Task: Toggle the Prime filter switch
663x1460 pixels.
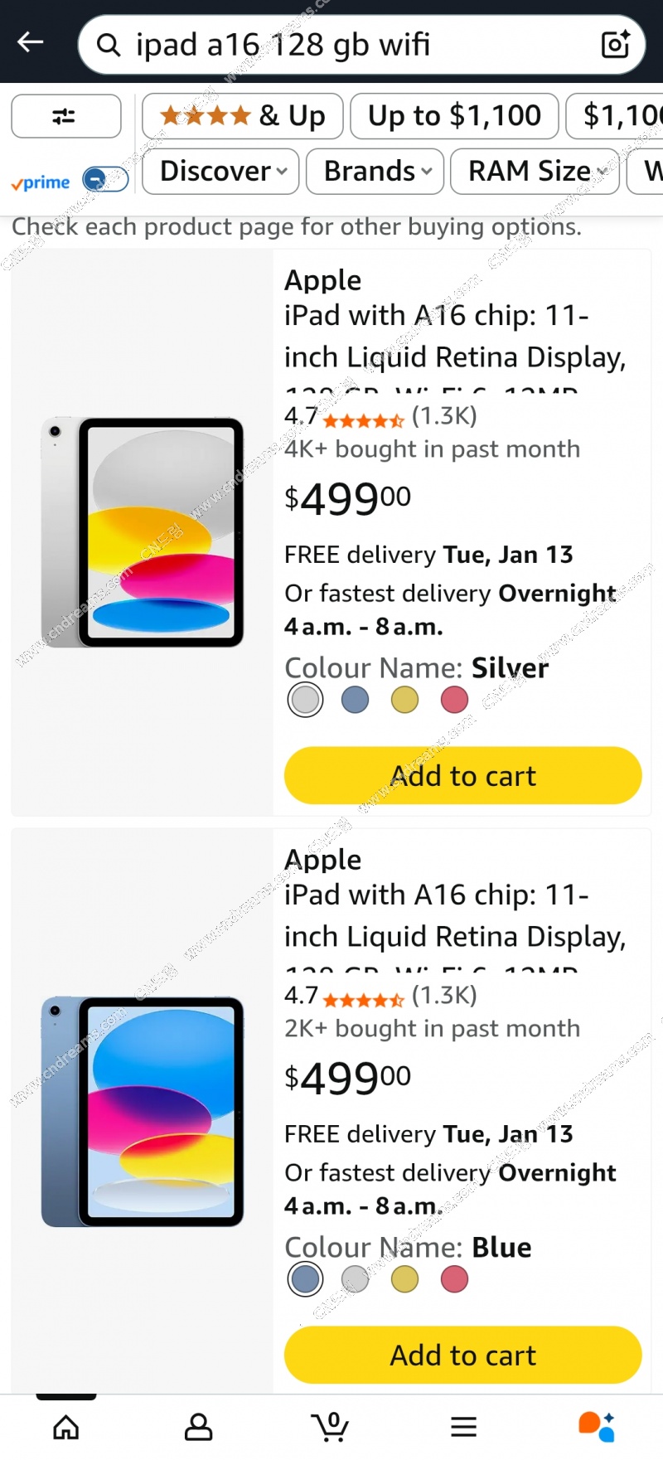Action: pyautogui.click(x=105, y=179)
